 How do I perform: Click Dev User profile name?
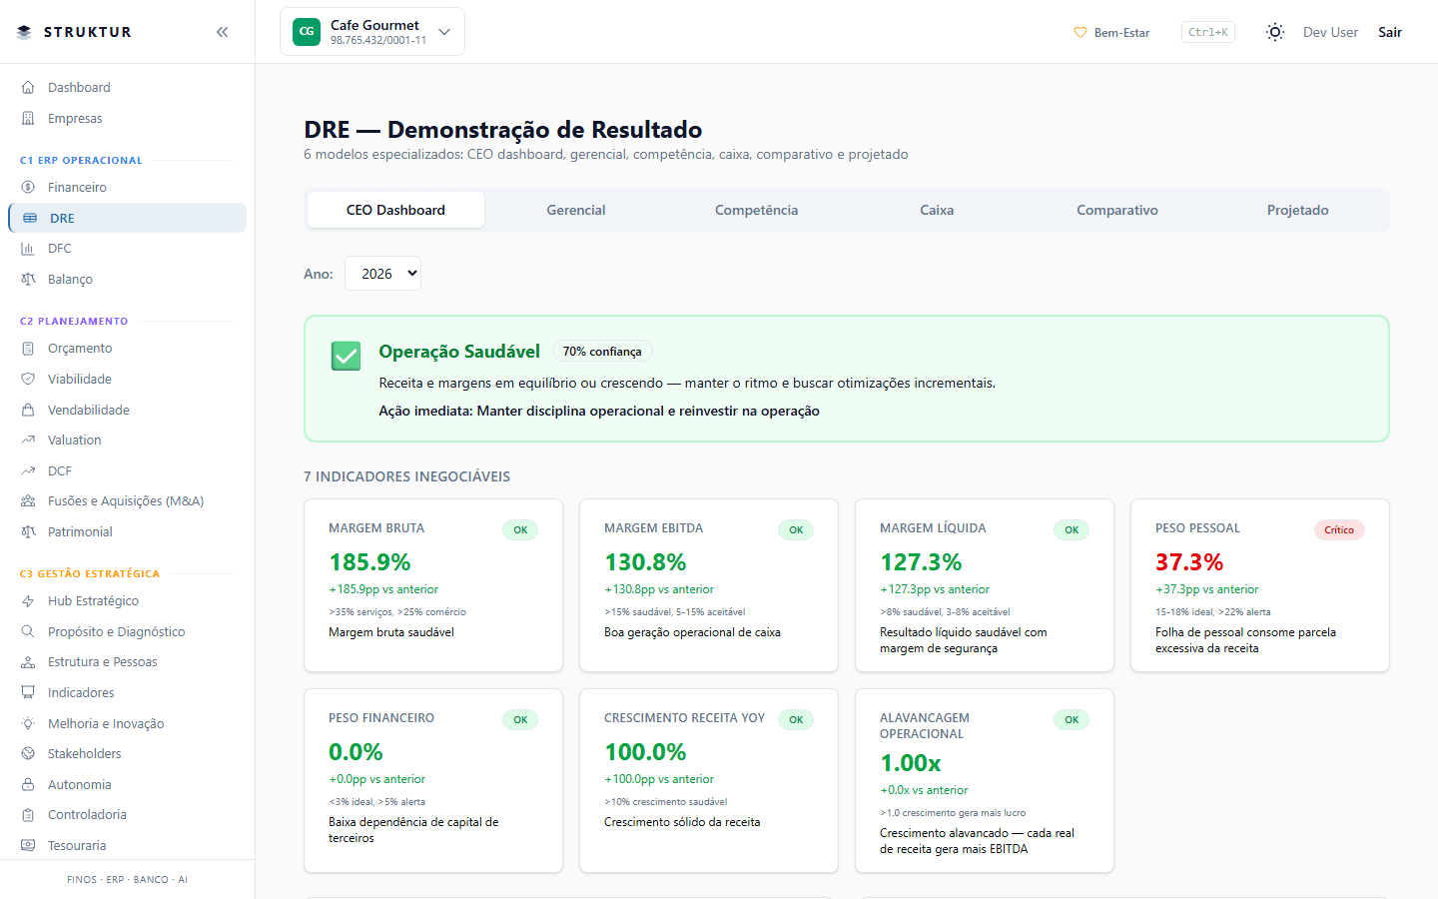coord(1330,32)
